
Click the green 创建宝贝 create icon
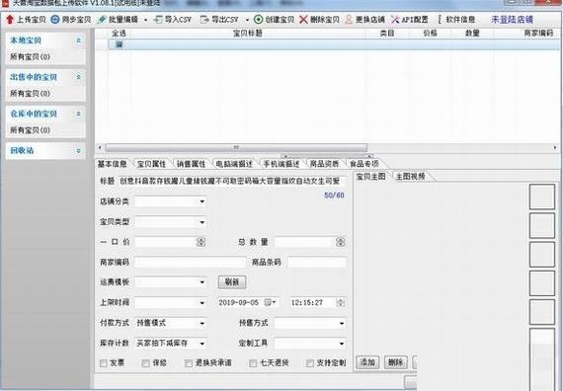[258, 20]
